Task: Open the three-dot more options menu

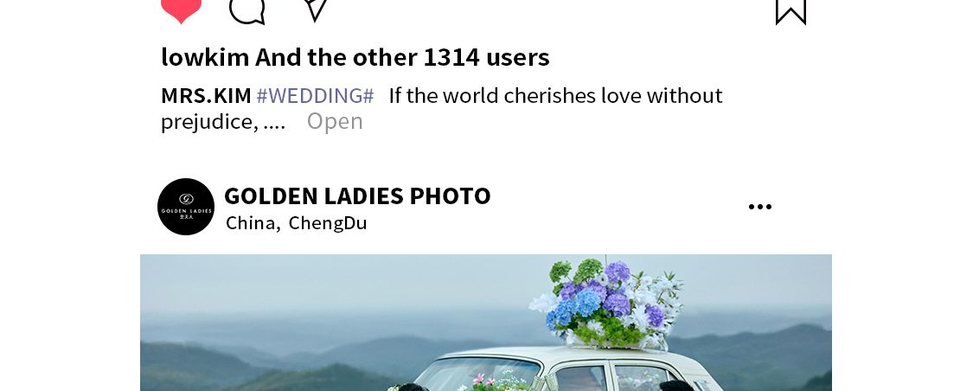Action: coord(760,207)
